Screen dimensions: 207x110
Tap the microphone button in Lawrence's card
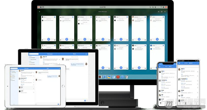(x=139, y=39)
